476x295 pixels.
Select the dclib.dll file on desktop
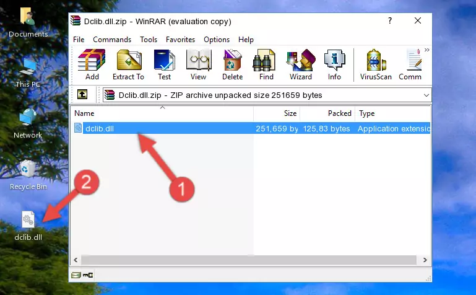click(x=28, y=226)
